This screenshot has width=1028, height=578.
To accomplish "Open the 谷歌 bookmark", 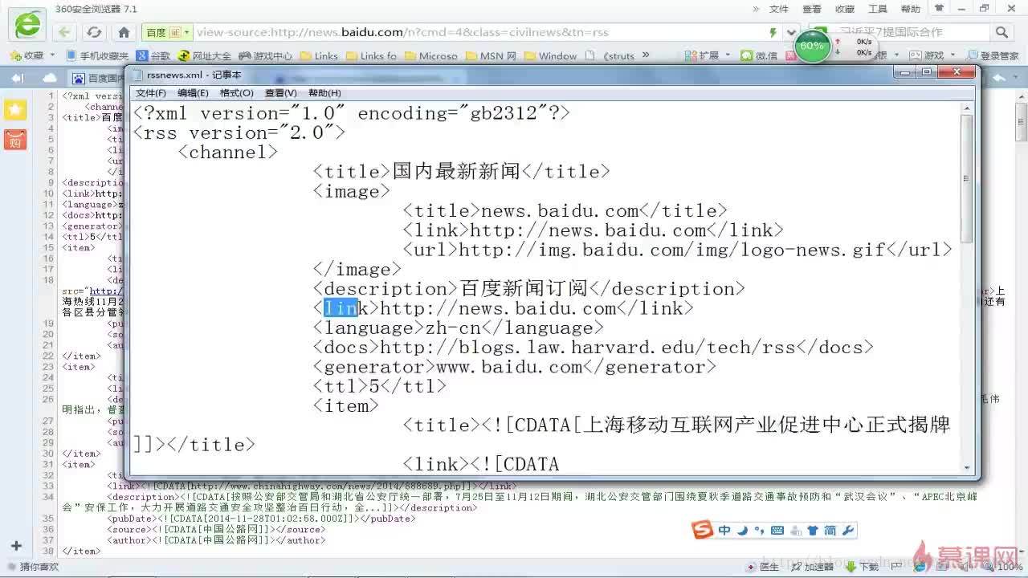I will 153,55.
